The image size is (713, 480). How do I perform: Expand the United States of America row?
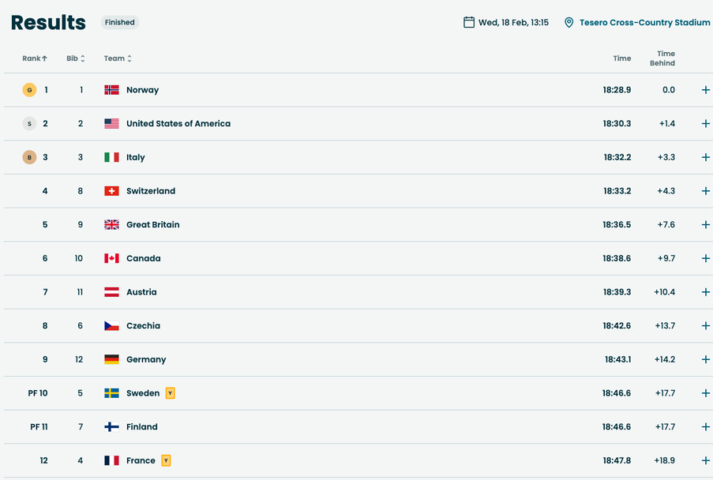pyautogui.click(x=706, y=124)
